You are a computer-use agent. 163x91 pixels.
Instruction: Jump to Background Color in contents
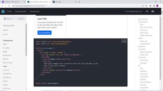[x=146, y=52]
